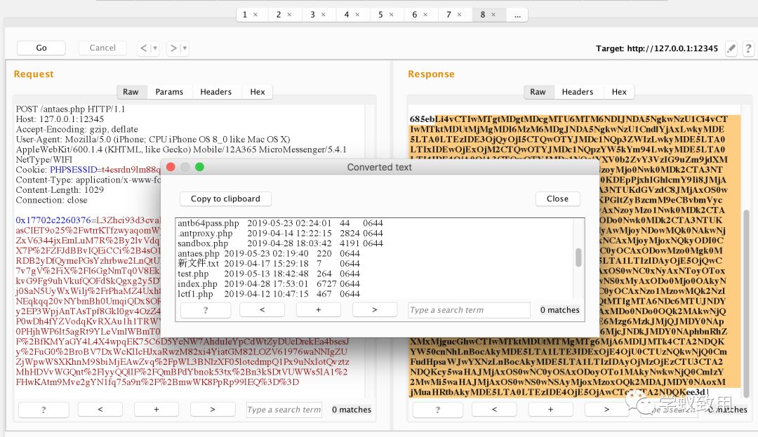Image resolution: width=758 pixels, height=437 pixels.
Task: Click sandbox.php in converted text
Action: (x=203, y=243)
